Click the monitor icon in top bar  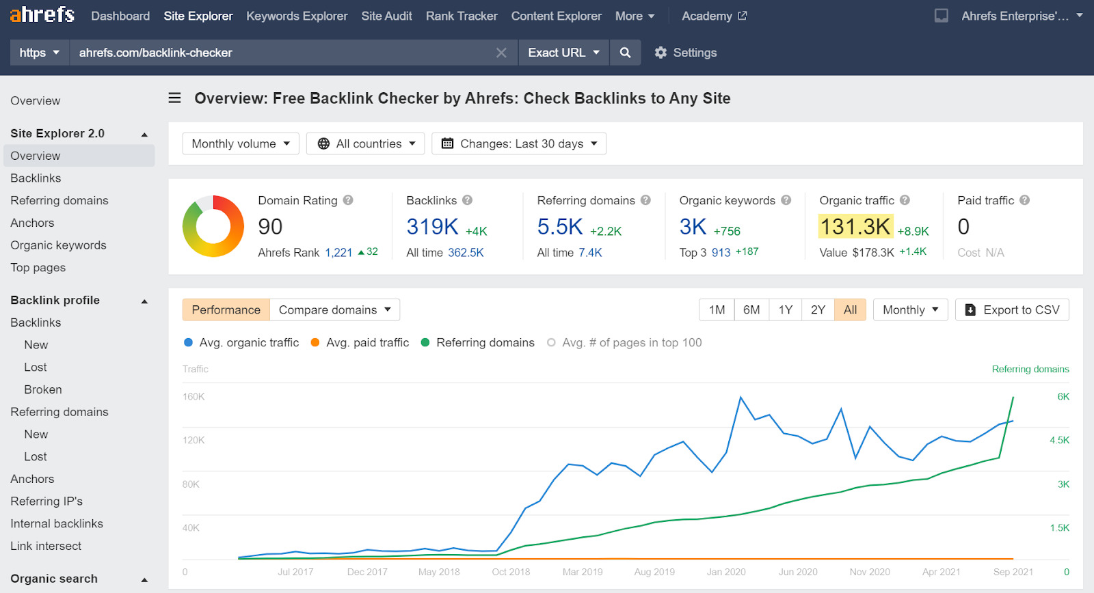click(x=942, y=16)
